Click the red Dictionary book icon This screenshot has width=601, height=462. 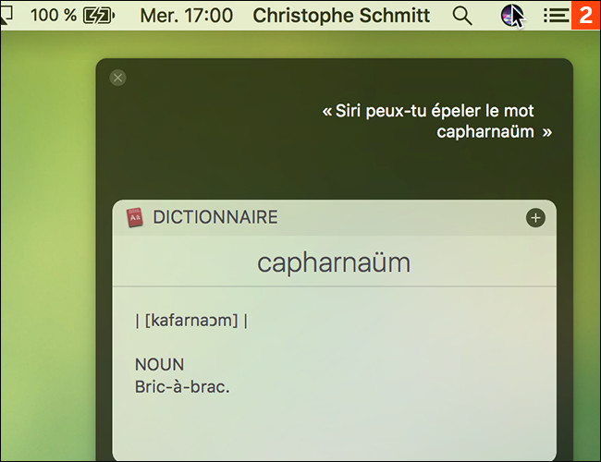135,218
